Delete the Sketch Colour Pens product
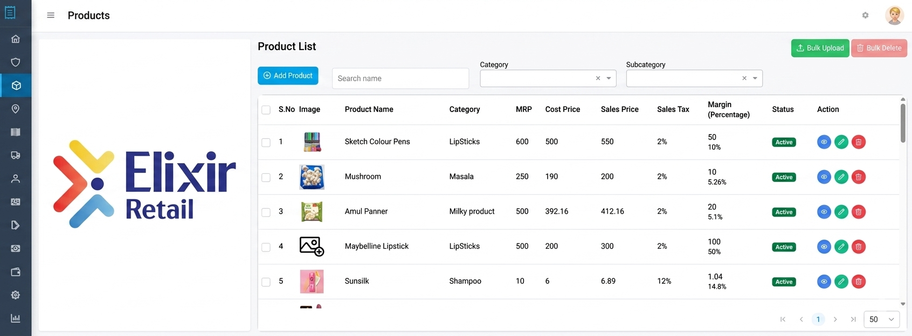 (859, 142)
